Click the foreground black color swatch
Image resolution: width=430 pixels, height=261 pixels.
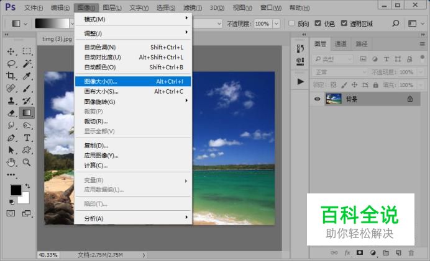16,190
